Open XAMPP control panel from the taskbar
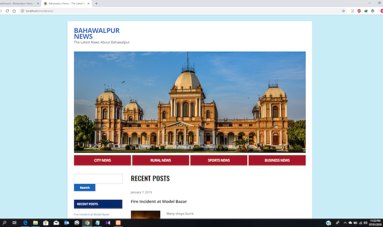The width and height of the screenshot is (383, 227). [118, 223]
